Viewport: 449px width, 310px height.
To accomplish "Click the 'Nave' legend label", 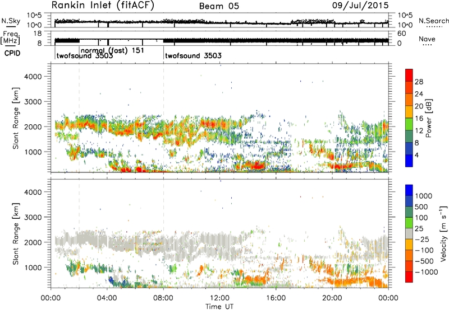I will [427, 39].
